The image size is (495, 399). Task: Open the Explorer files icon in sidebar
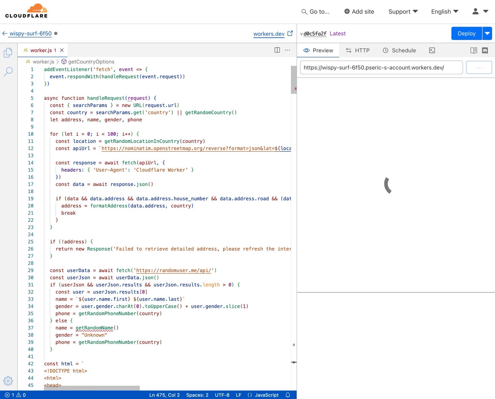coord(8,53)
